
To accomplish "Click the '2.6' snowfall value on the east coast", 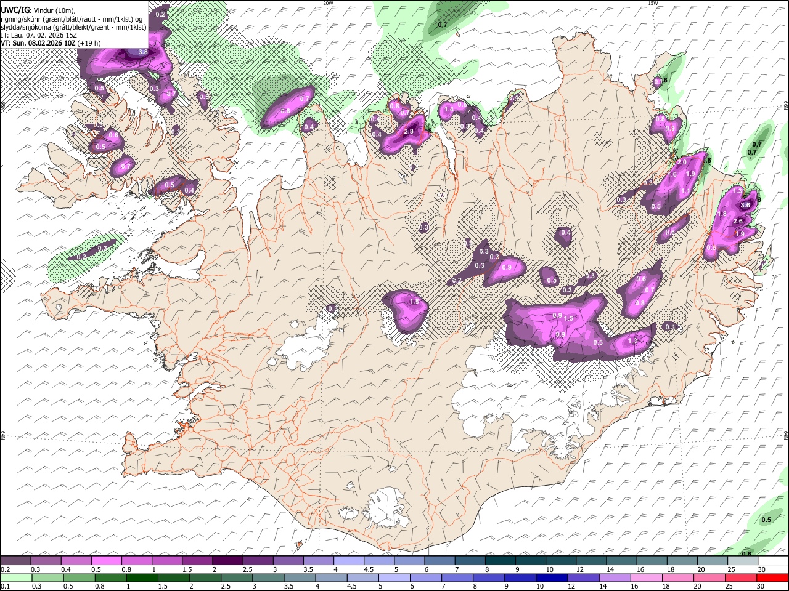I will pos(738,221).
